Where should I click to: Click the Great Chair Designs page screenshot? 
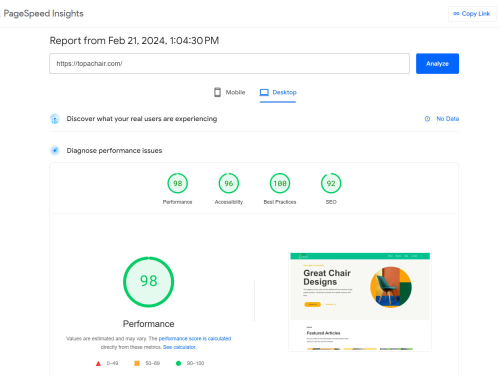(x=360, y=301)
